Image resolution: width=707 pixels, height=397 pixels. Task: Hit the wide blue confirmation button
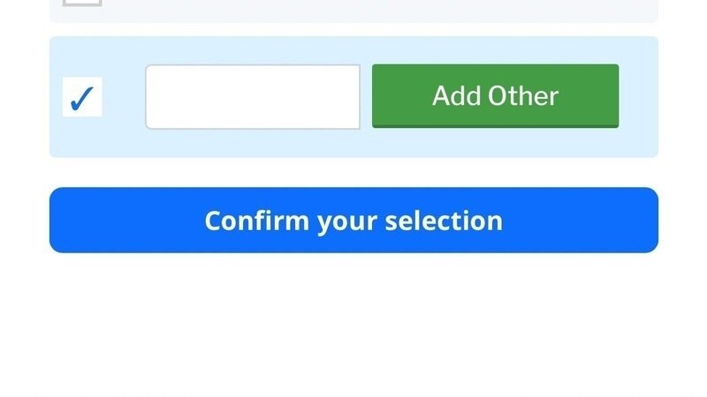tap(353, 220)
